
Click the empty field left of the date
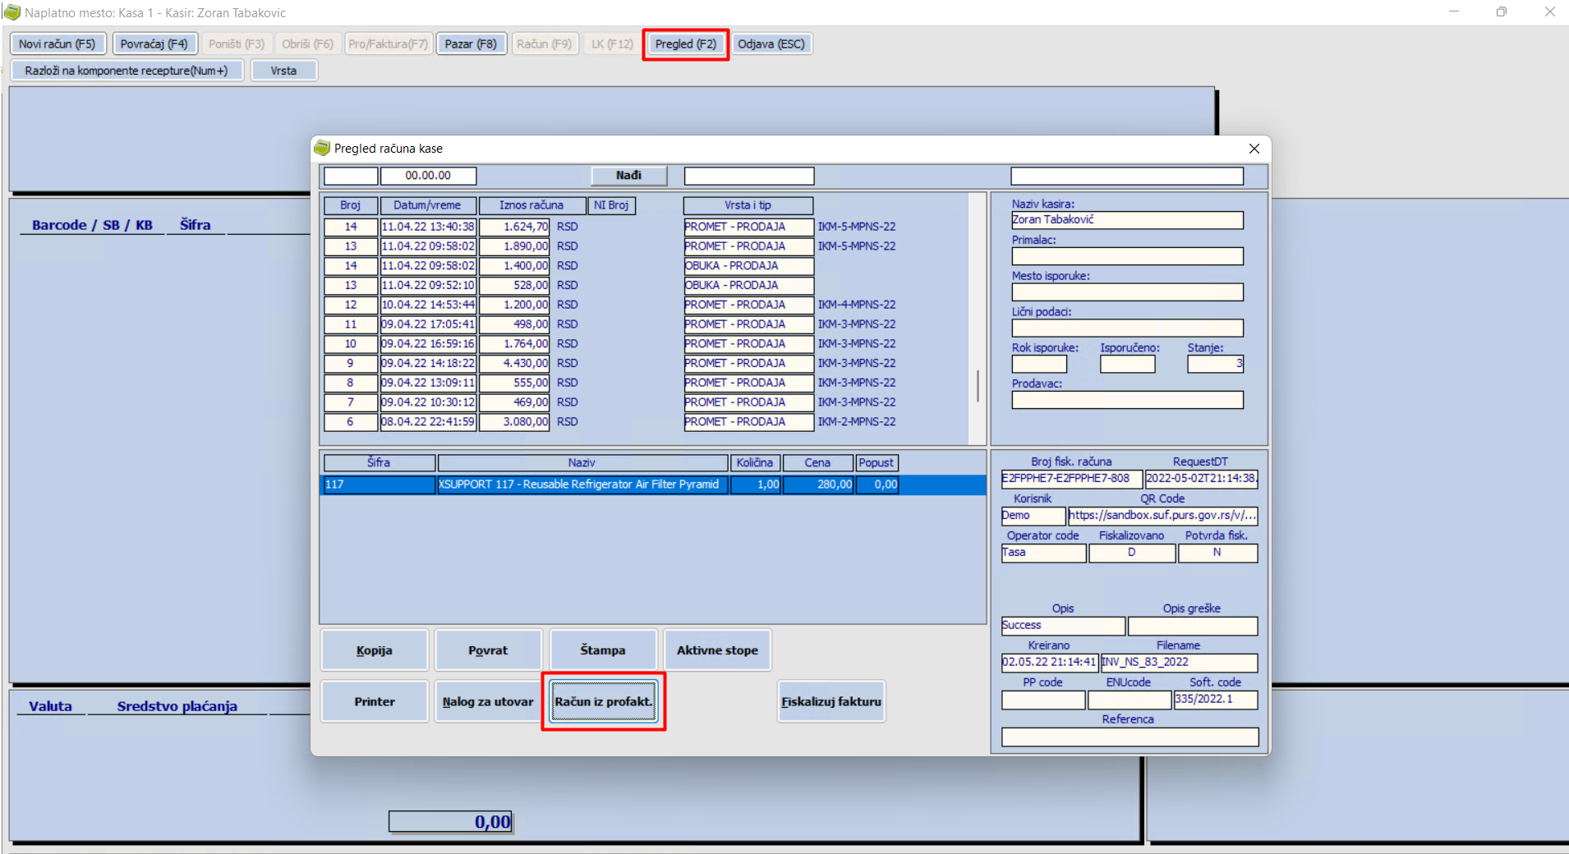pyautogui.click(x=351, y=176)
